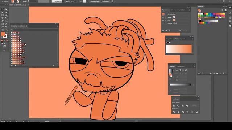Set paint mode to Color in toolbar
Image resolution: width=232 pixels, height=130 pixels.
2,40
